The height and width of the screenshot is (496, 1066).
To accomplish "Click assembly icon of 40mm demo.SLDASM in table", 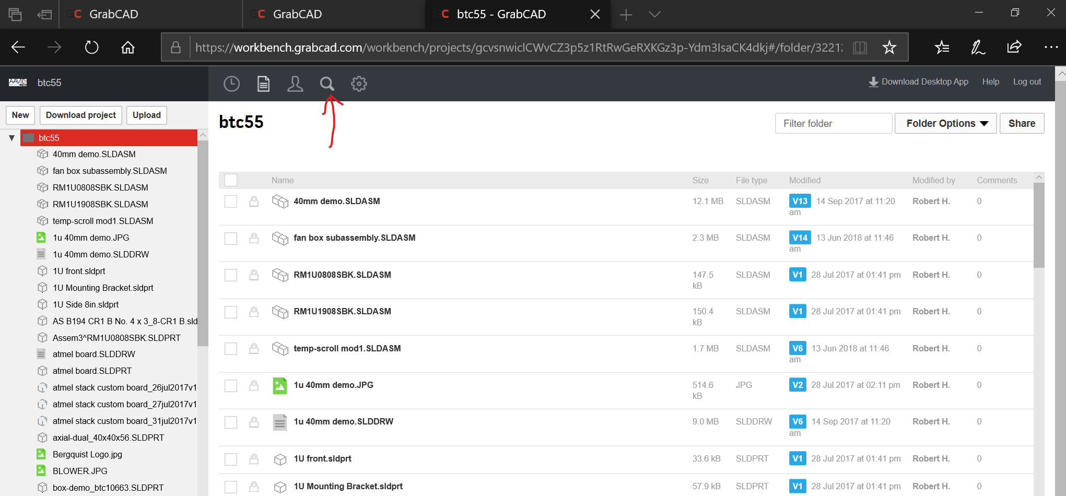I will click(280, 202).
